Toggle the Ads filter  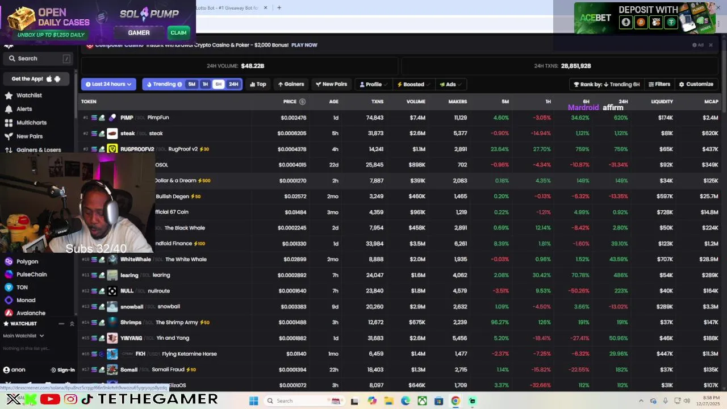point(450,84)
